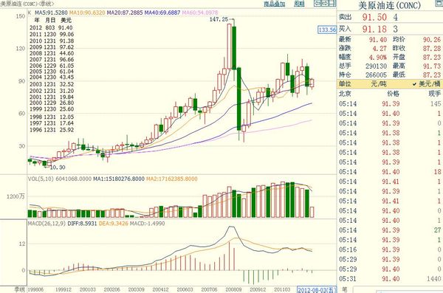Image resolution: width=443 pixels, height=293 pixels.
Task: Click the split-panel layout icon
Action: (332, 3)
